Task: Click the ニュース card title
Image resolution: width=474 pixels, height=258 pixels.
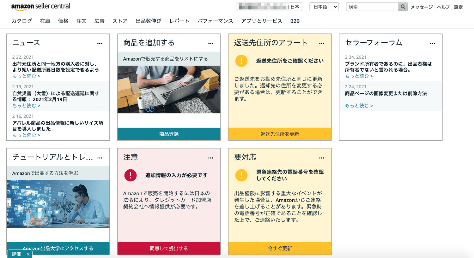Action: pos(26,43)
